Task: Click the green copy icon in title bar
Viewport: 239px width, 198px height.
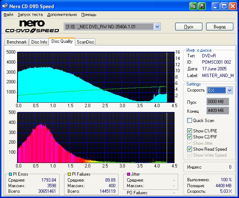Action: click(193, 6)
